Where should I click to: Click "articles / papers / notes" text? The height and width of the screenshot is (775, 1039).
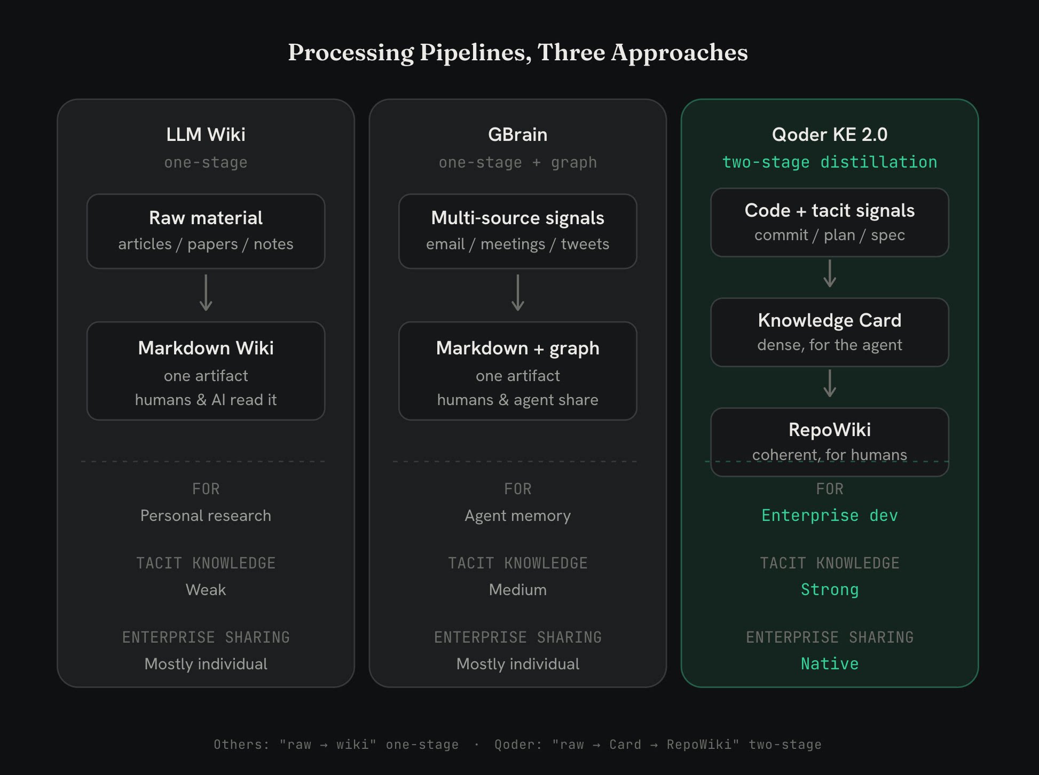click(x=206, y=244)
